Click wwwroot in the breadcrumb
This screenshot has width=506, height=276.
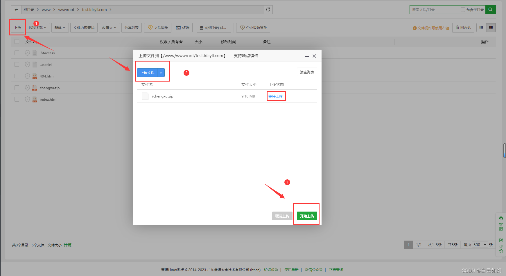[66, 10]
